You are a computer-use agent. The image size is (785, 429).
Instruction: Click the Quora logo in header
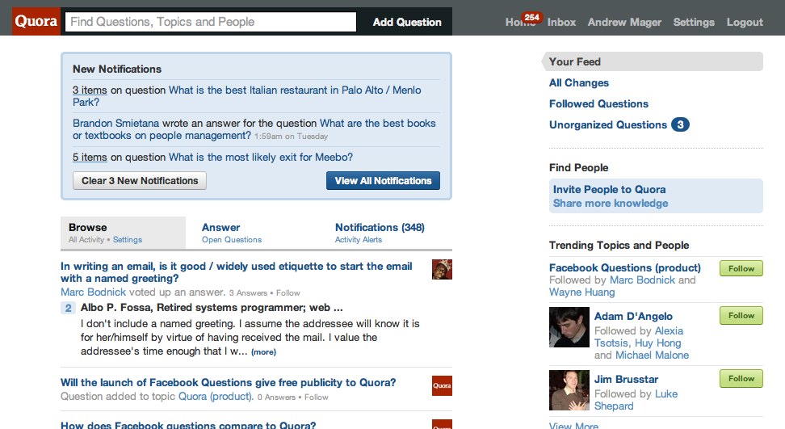click(36, 22)
